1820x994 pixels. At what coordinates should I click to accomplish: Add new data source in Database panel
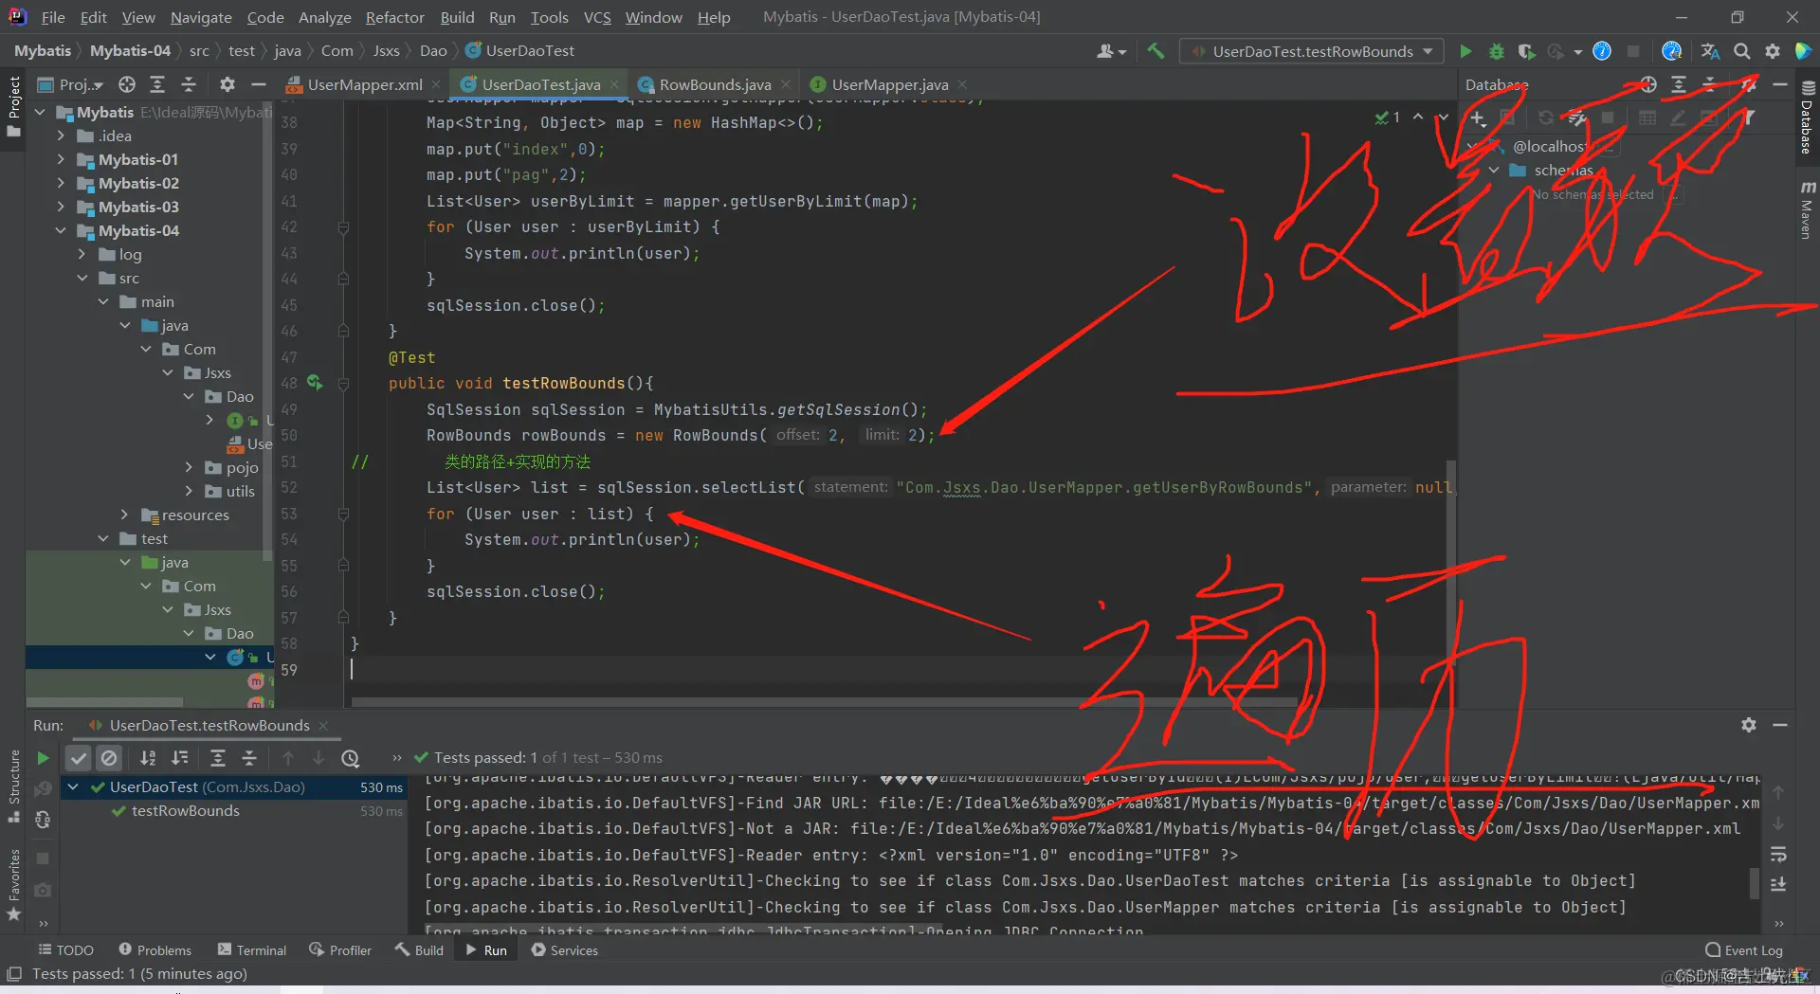pyautogui.click(x=1478, y=117)
